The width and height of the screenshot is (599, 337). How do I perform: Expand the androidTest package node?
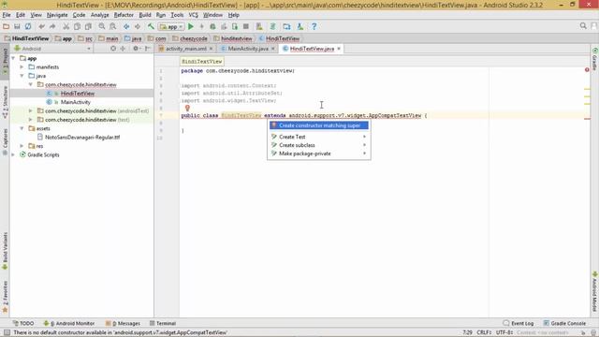point(31,110)
